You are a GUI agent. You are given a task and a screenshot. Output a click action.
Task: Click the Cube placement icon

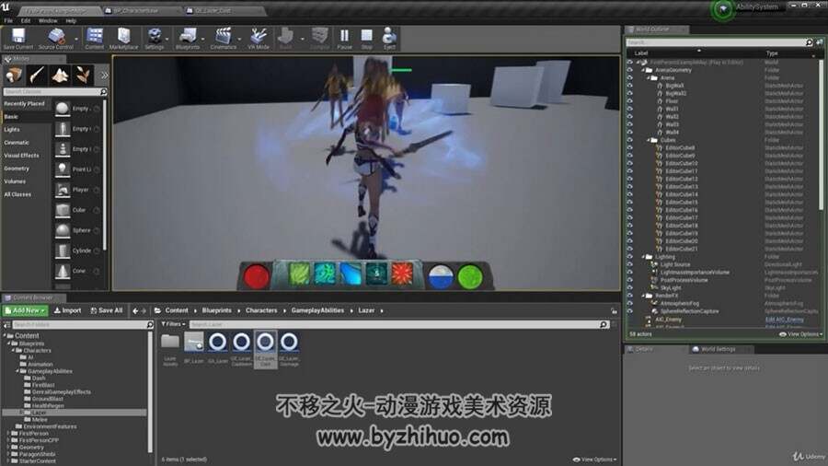(x=63, y=210)
